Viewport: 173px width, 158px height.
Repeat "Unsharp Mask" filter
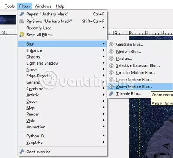[62, 14]
